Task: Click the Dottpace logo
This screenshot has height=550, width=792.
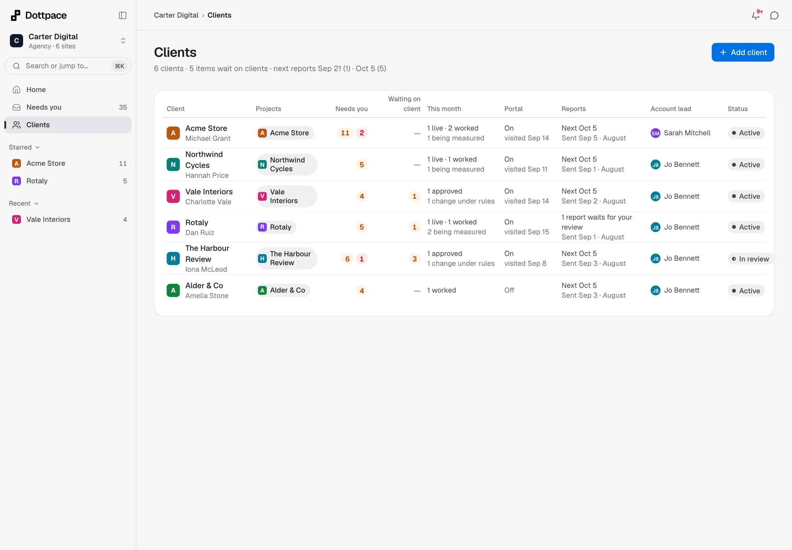Action: click(39, 15)
